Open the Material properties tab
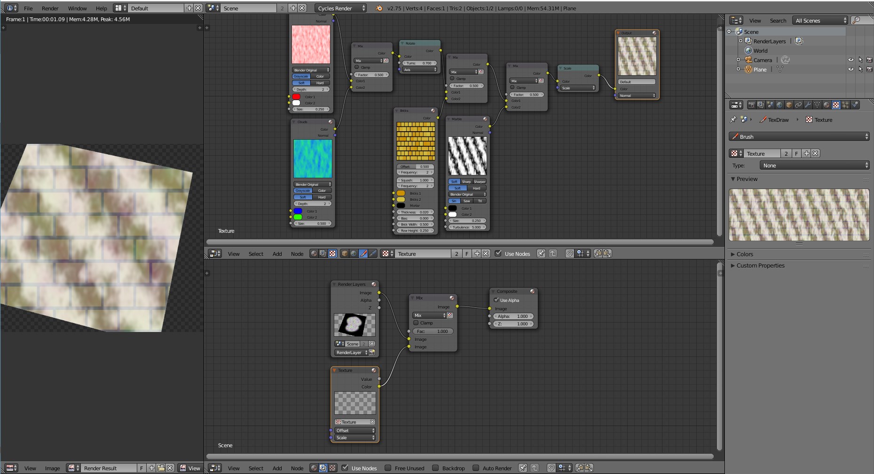The height and width of the screenshot is (474, 874). [827, 105]
